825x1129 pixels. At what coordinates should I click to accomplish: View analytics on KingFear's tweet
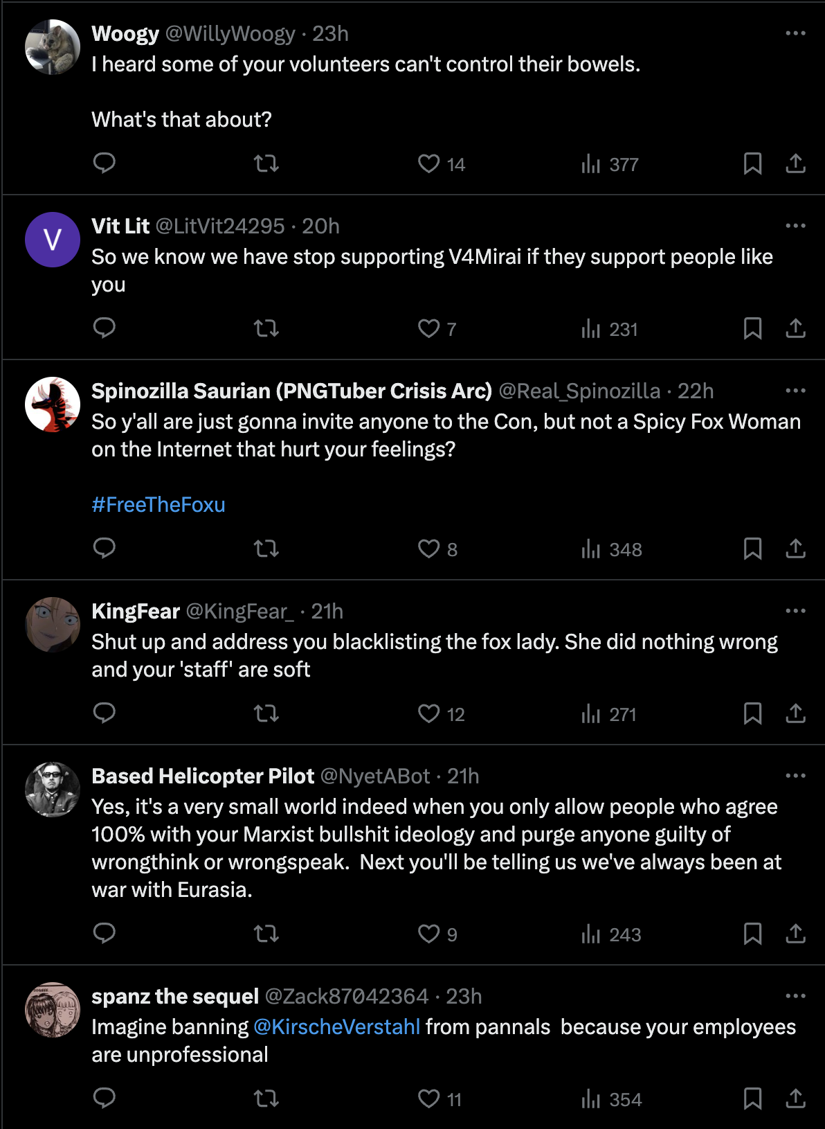tap(609, 714)
